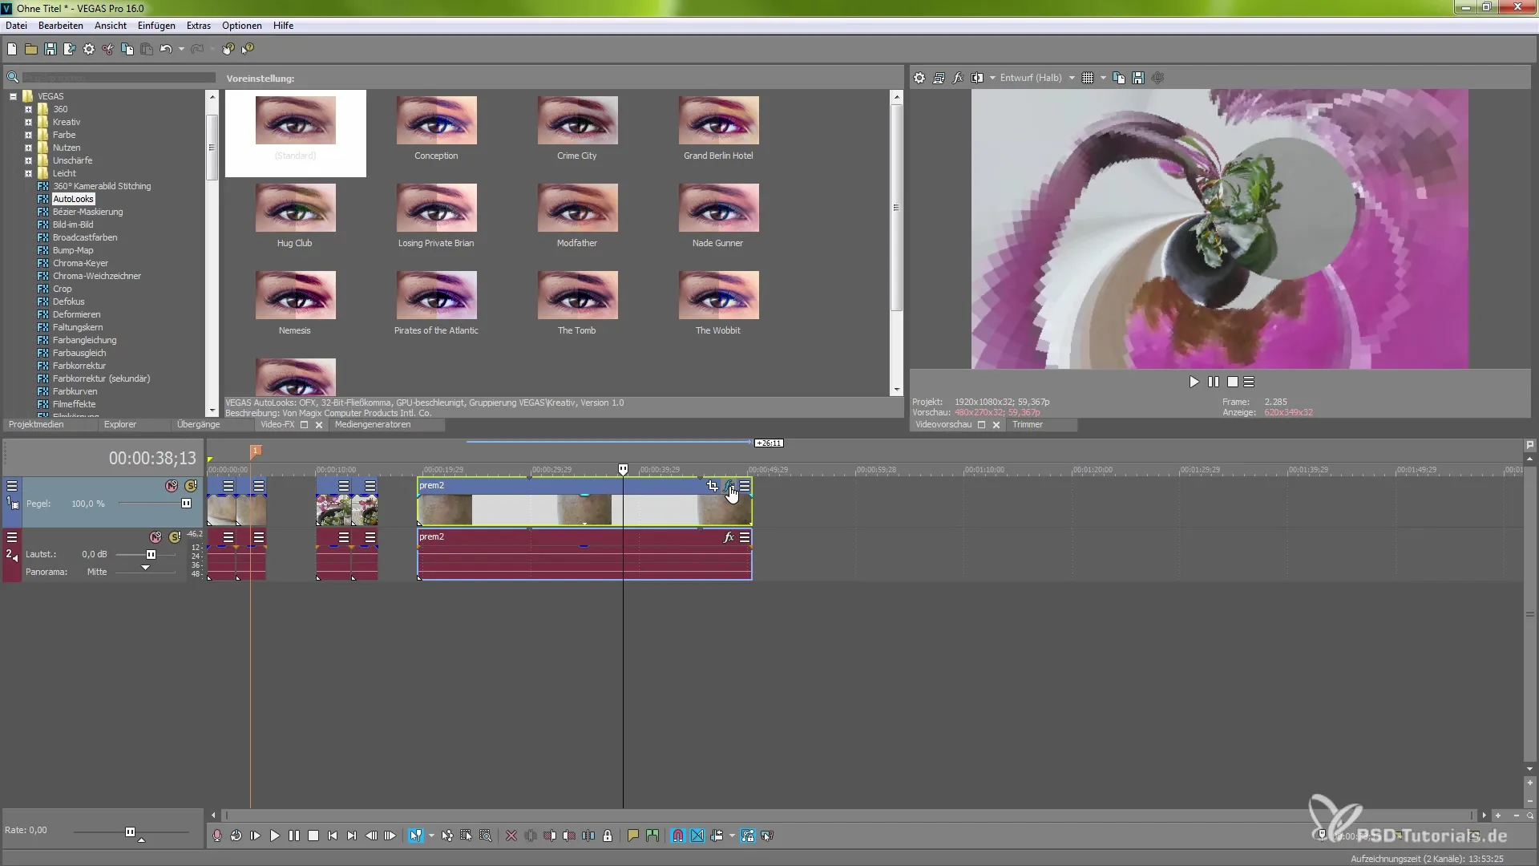The height and width of the screenshot is (866, 1539).
Task: Collapse the VEGAS root tree node
Action: pyautogui.click(x=13, y=96)
